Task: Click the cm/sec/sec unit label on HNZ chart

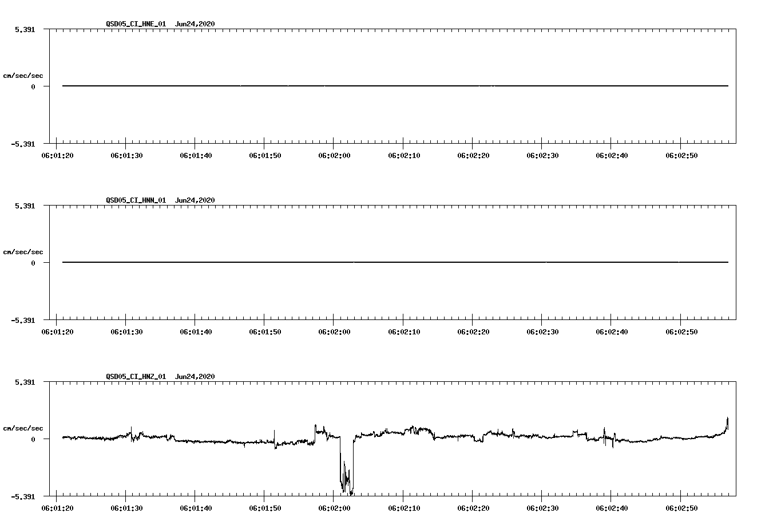Action: [23, 428]
